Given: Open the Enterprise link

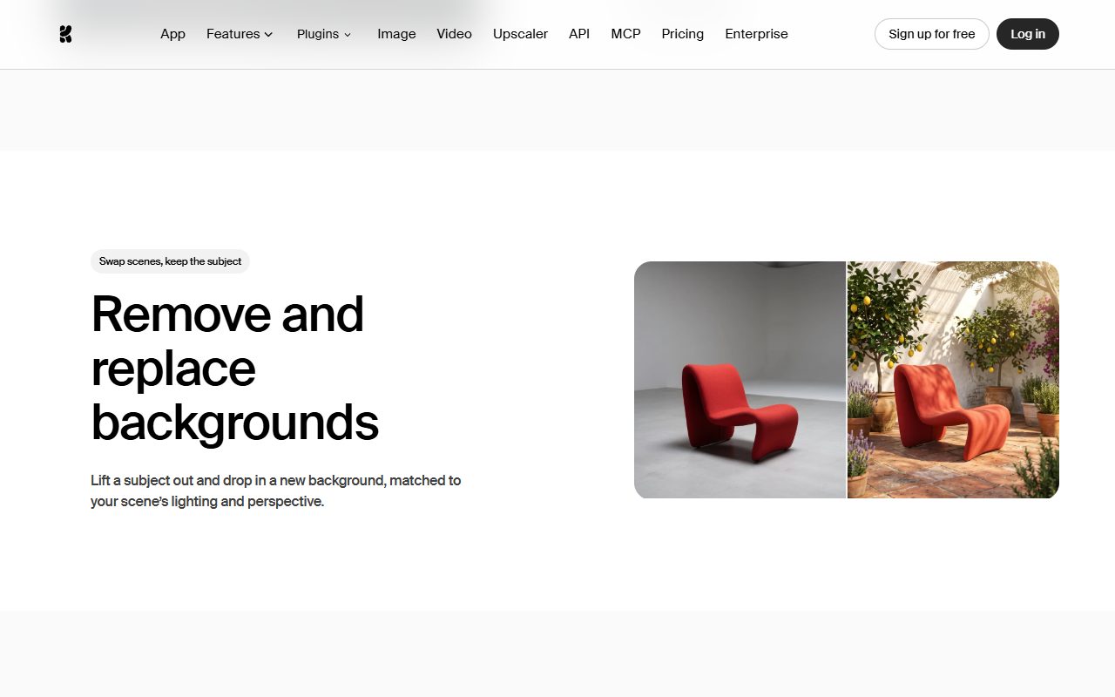Looking at the screenshot, I should click(x=756, y=34).
